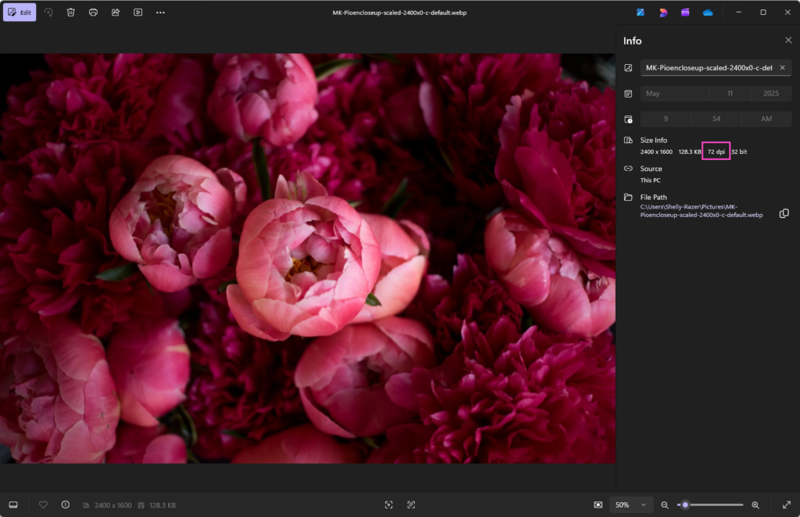Toggle the filmstrip icon in bottom bar
This screenshot has height=517, width=800.
pos(13,505)
